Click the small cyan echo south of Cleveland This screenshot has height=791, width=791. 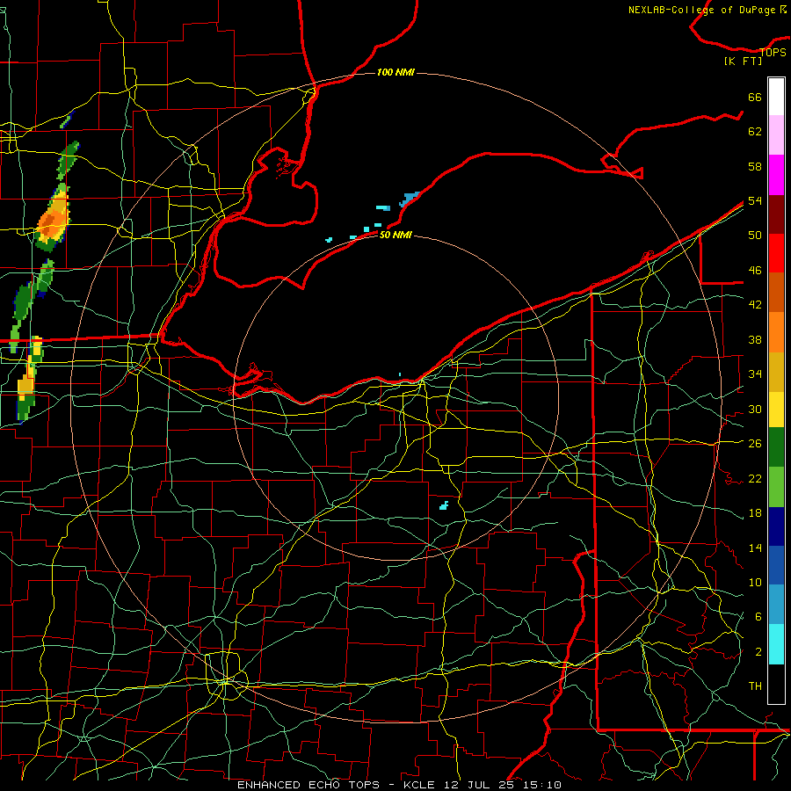point(444,505)
